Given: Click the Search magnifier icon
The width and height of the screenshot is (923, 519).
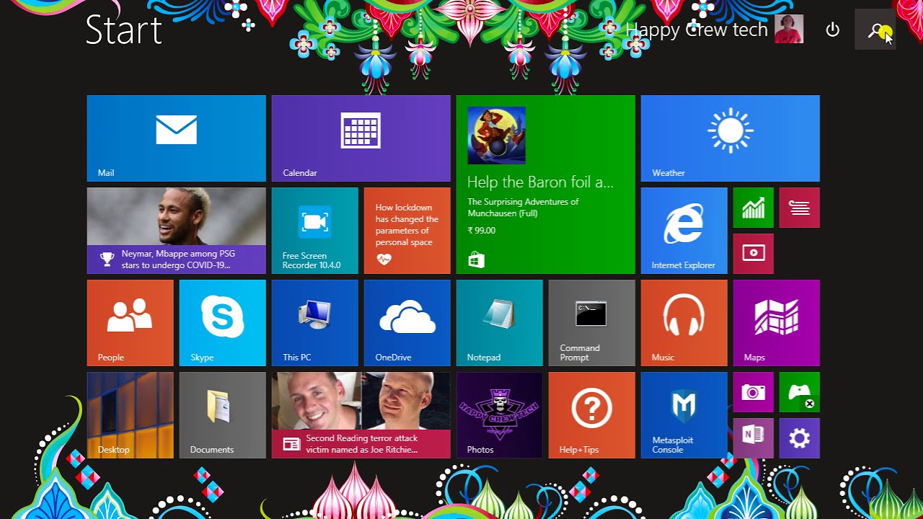Looking at the screenshot, I should click(875, 30).
